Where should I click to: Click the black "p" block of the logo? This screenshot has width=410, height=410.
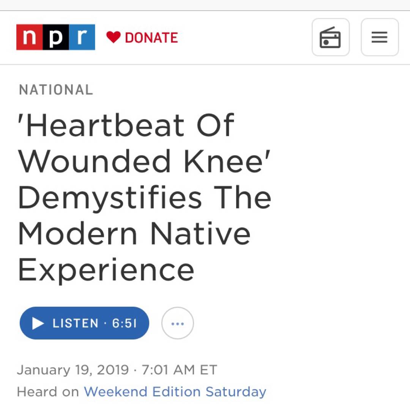coord(55,37)
